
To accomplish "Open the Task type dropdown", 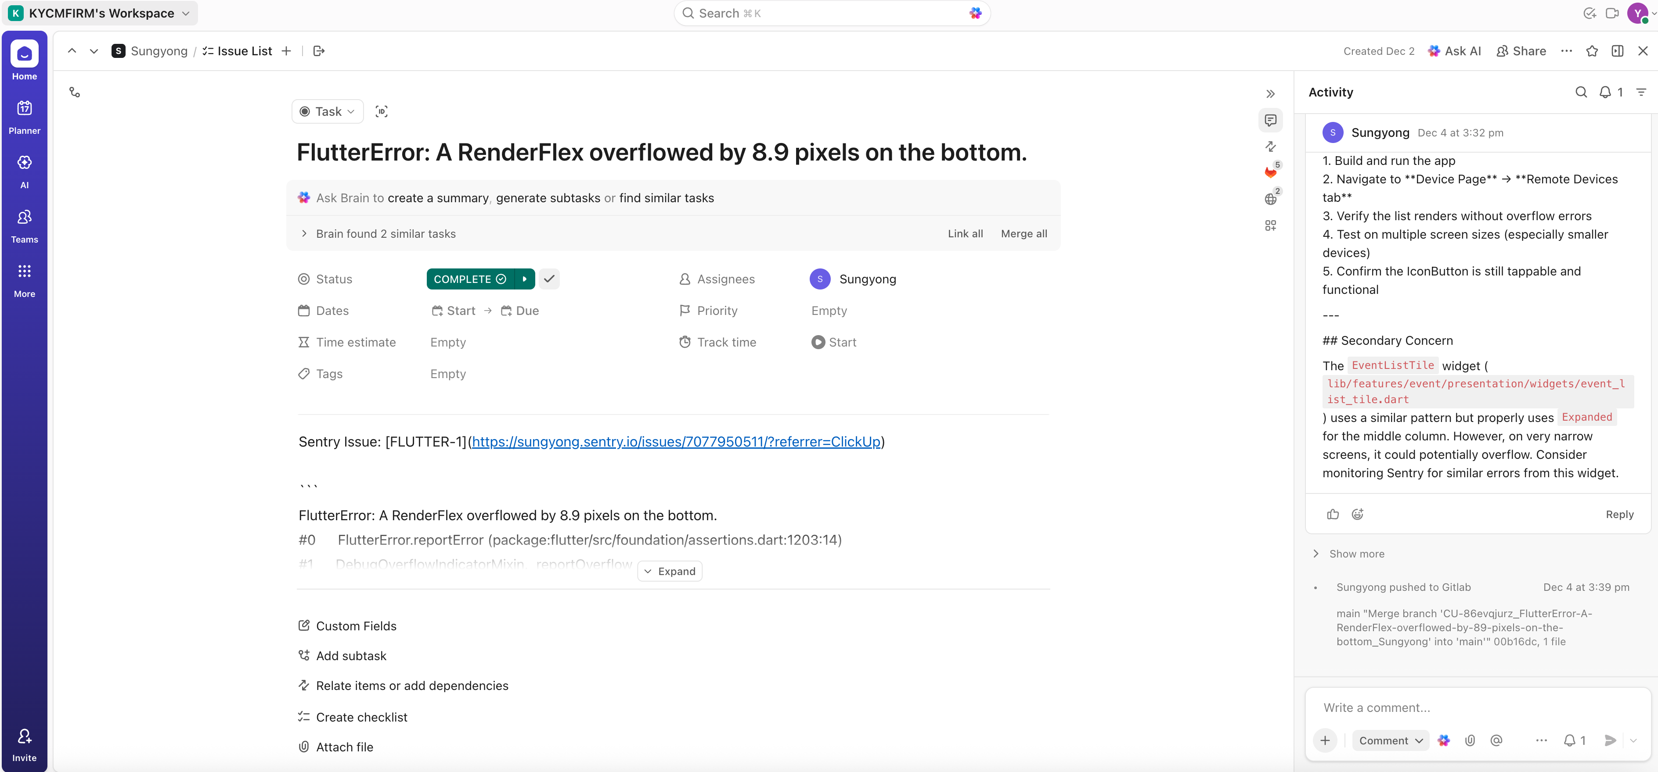I will point(328,112).
